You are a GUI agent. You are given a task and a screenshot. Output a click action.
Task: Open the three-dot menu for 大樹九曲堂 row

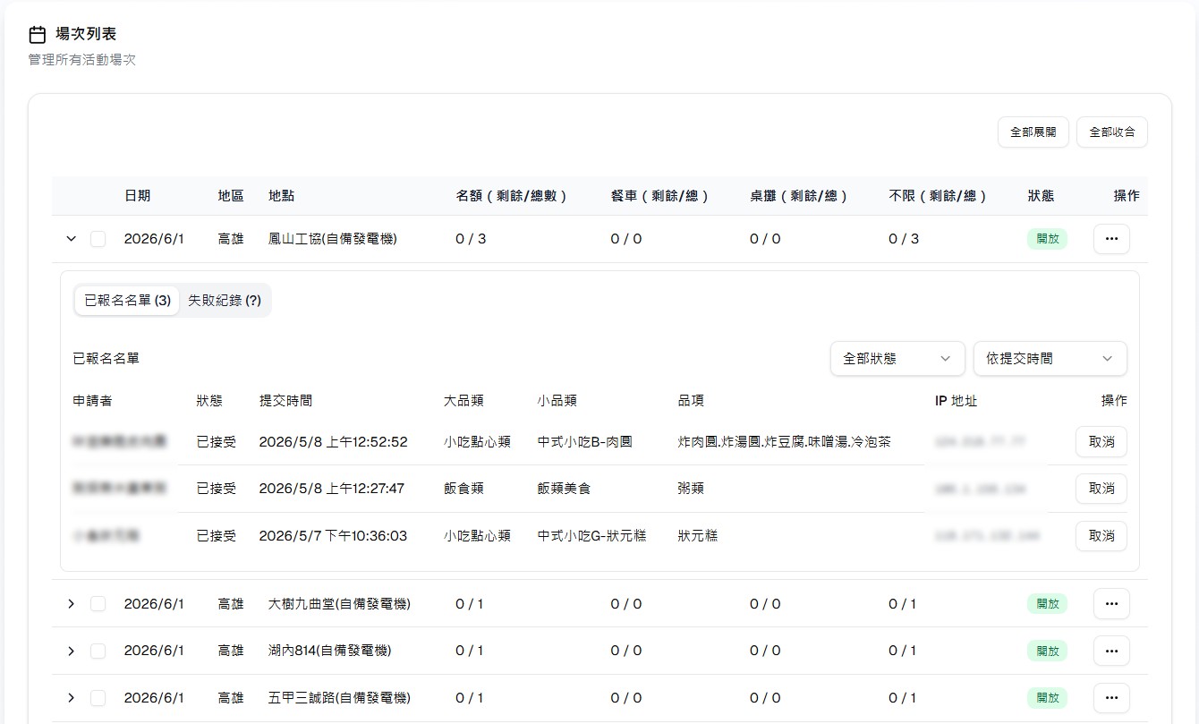click(1111, 604)
